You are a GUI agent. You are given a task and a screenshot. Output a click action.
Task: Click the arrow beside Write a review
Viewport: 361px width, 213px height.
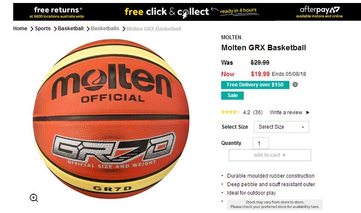[308, 112]
